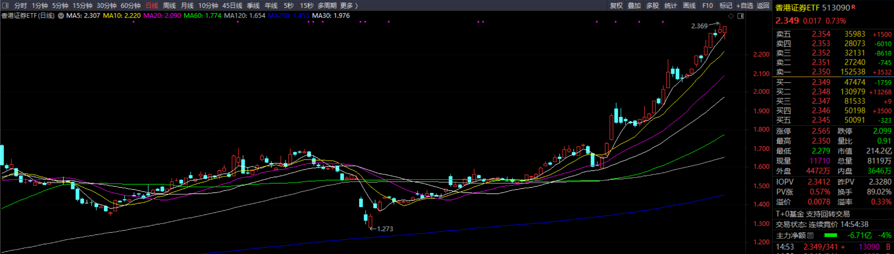This screenshot has width=894, height=254.
Task: Open 多周期 multi-period view
Action: [327, 6]
